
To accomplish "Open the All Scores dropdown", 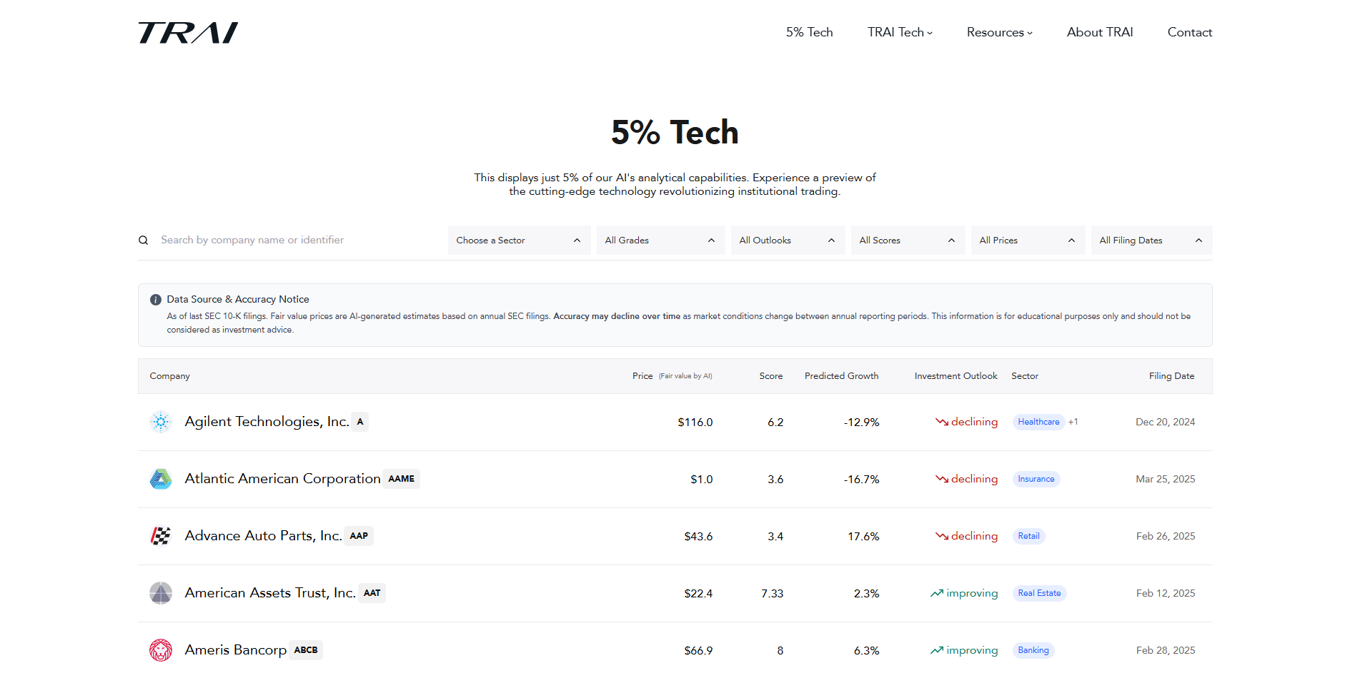I will point(908,241).
